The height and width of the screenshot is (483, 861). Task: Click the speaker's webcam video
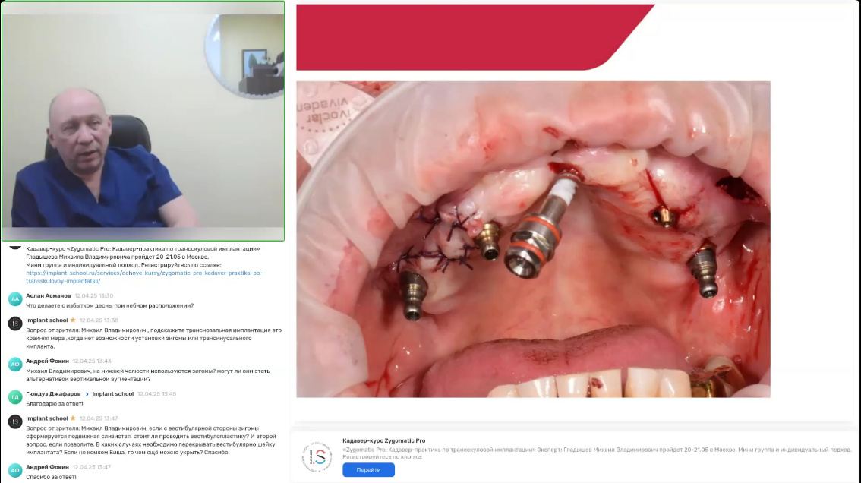tap(143, 120)
